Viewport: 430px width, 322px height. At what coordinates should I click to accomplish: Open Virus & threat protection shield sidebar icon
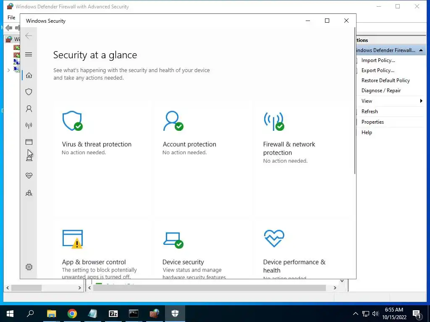[29, 92]
